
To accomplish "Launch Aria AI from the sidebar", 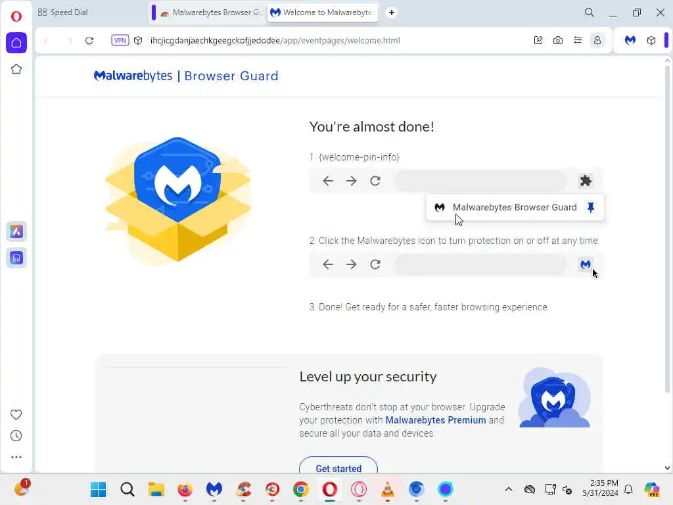I will 16,231.
